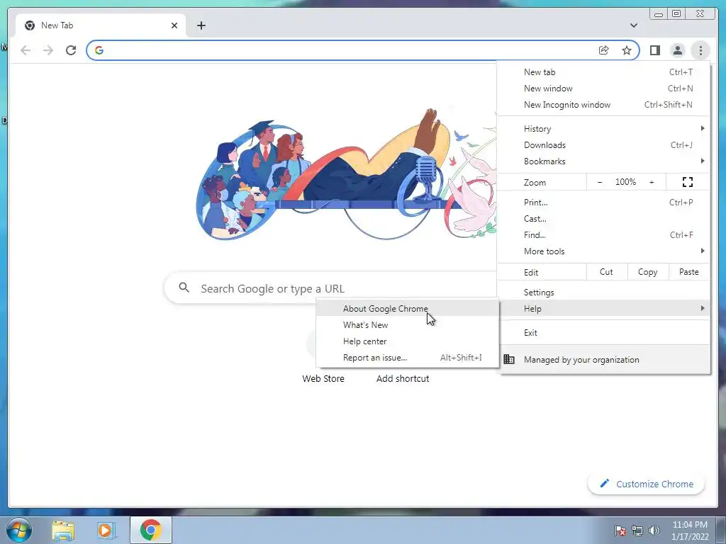Decrease zoom with the minus button
726x544 pixels.
point(600,182)
